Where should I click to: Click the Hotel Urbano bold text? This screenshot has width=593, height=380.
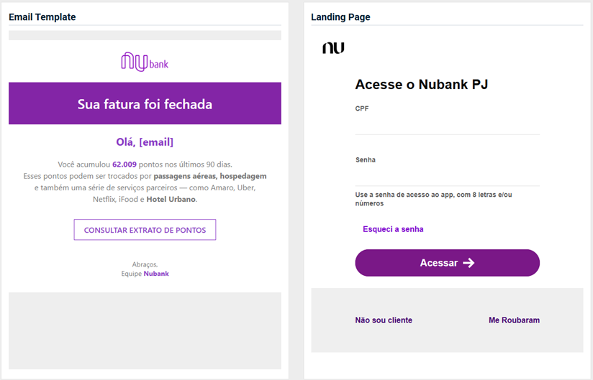point(171,199)
